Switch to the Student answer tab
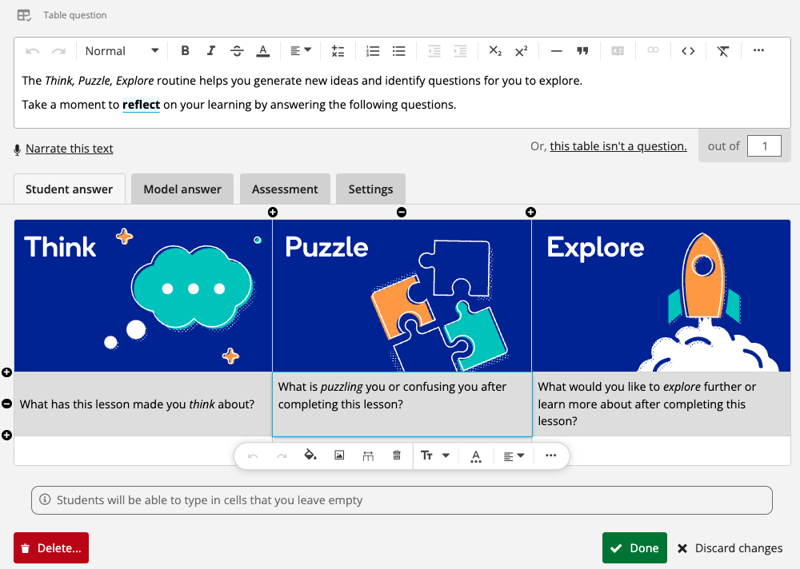 point(70,189)
